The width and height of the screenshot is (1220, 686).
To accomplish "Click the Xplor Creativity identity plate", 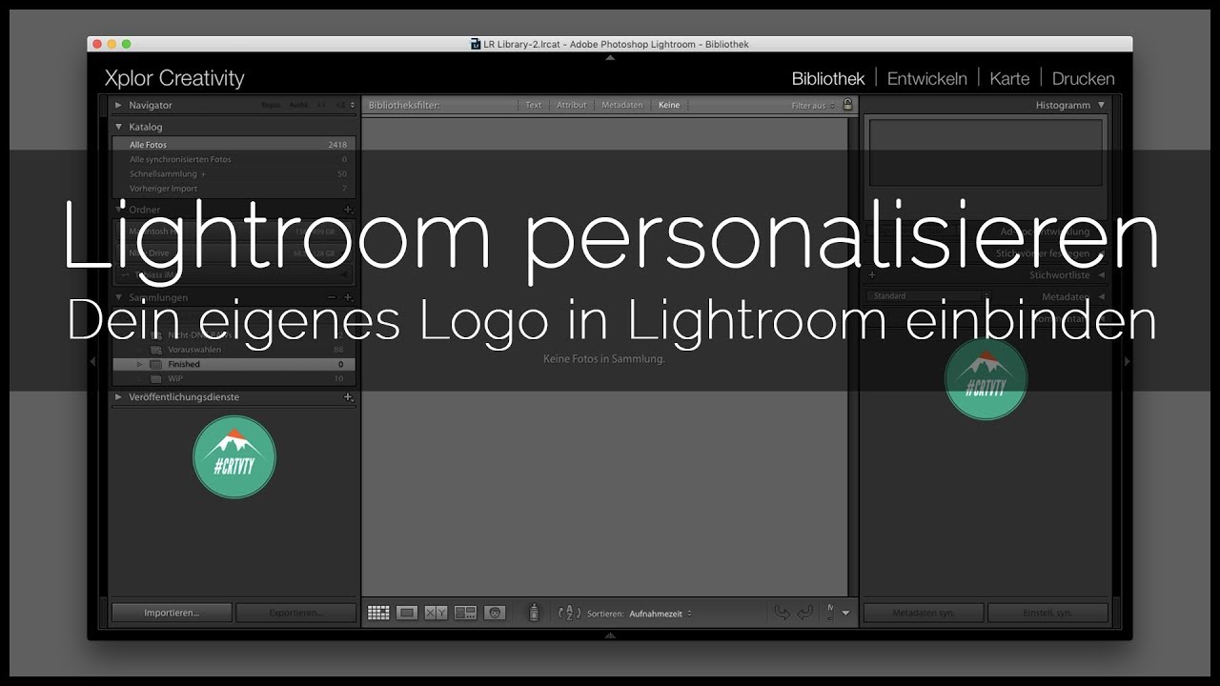I will 174,78.
